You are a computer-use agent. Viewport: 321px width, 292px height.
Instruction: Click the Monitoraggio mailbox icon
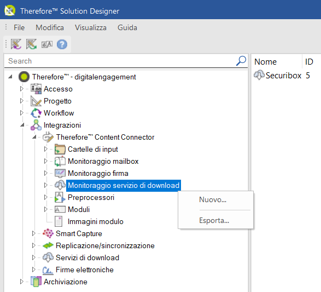[60, 161]
